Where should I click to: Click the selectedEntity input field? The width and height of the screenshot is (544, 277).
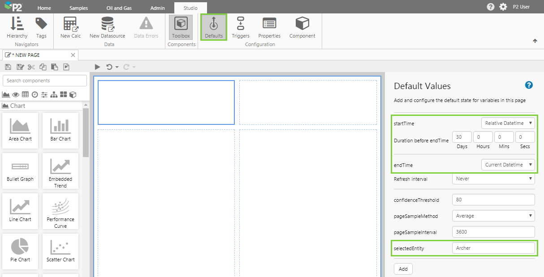click(493, 248)
